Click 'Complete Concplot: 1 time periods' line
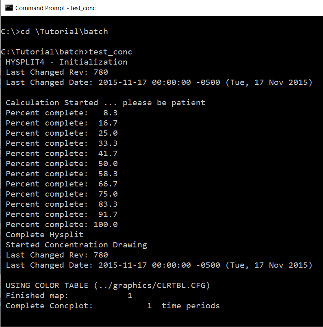This screenshot has height=327, width=323. 113,306
